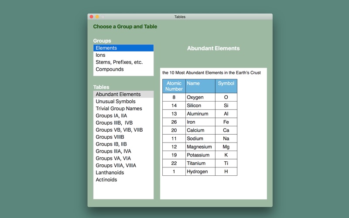The width and height of the screenshot is (349, 218).
Task: Click the symbol cell Fe
Action: [226, 122]
